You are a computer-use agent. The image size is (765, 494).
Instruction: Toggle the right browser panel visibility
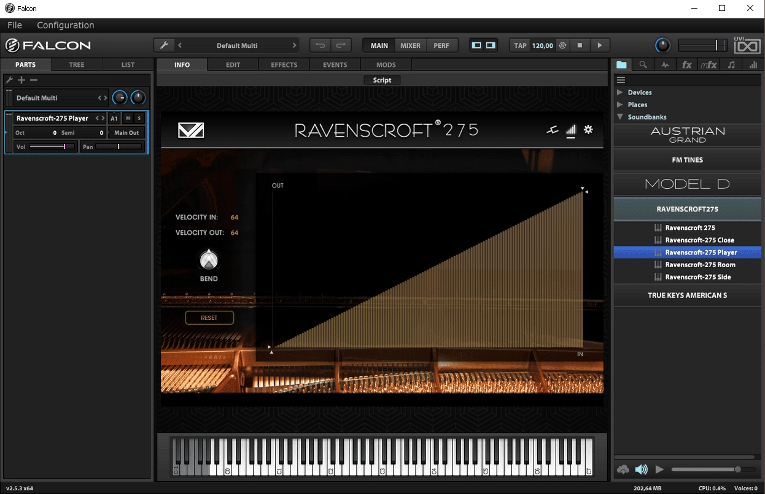491,45
